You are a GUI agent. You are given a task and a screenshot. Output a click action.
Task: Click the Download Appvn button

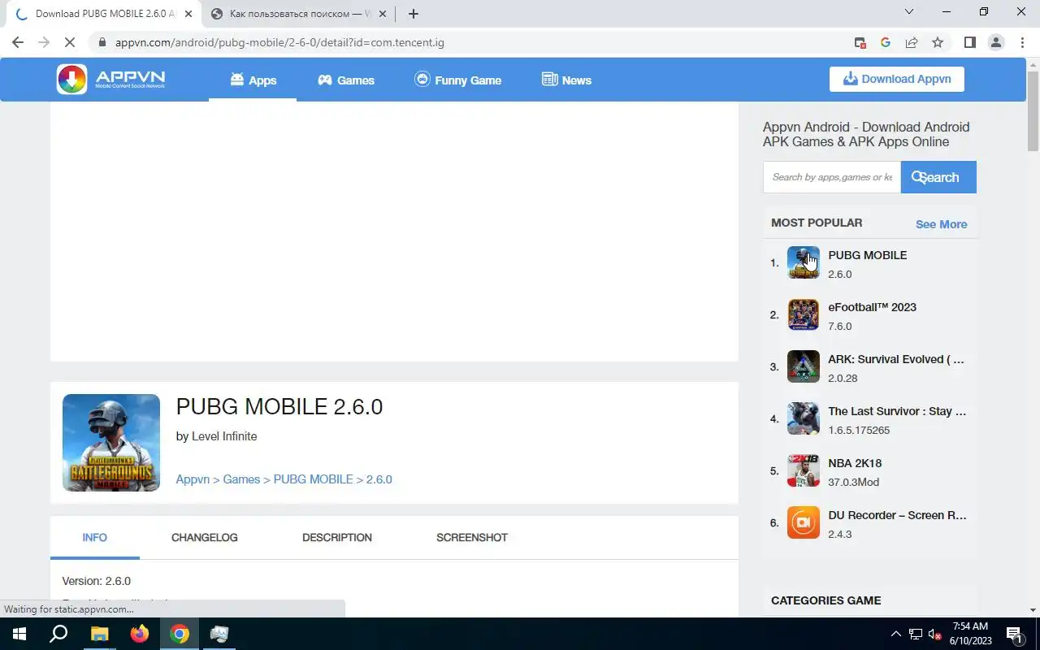896,79
